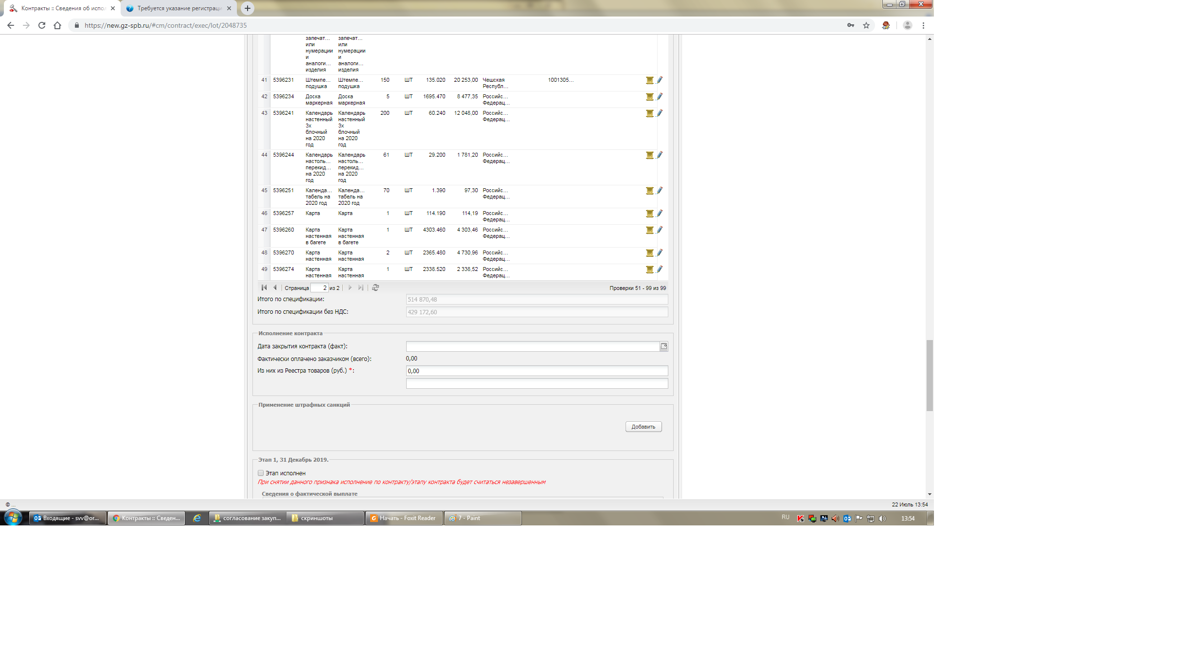The width and height of the screenshot is (1181, 648).
Task: Click edit pencil on row 49 Карта настенная
Action: pos(660,269)
